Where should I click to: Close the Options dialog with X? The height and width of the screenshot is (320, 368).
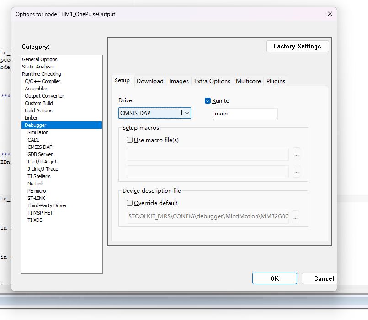pos(330,14)
